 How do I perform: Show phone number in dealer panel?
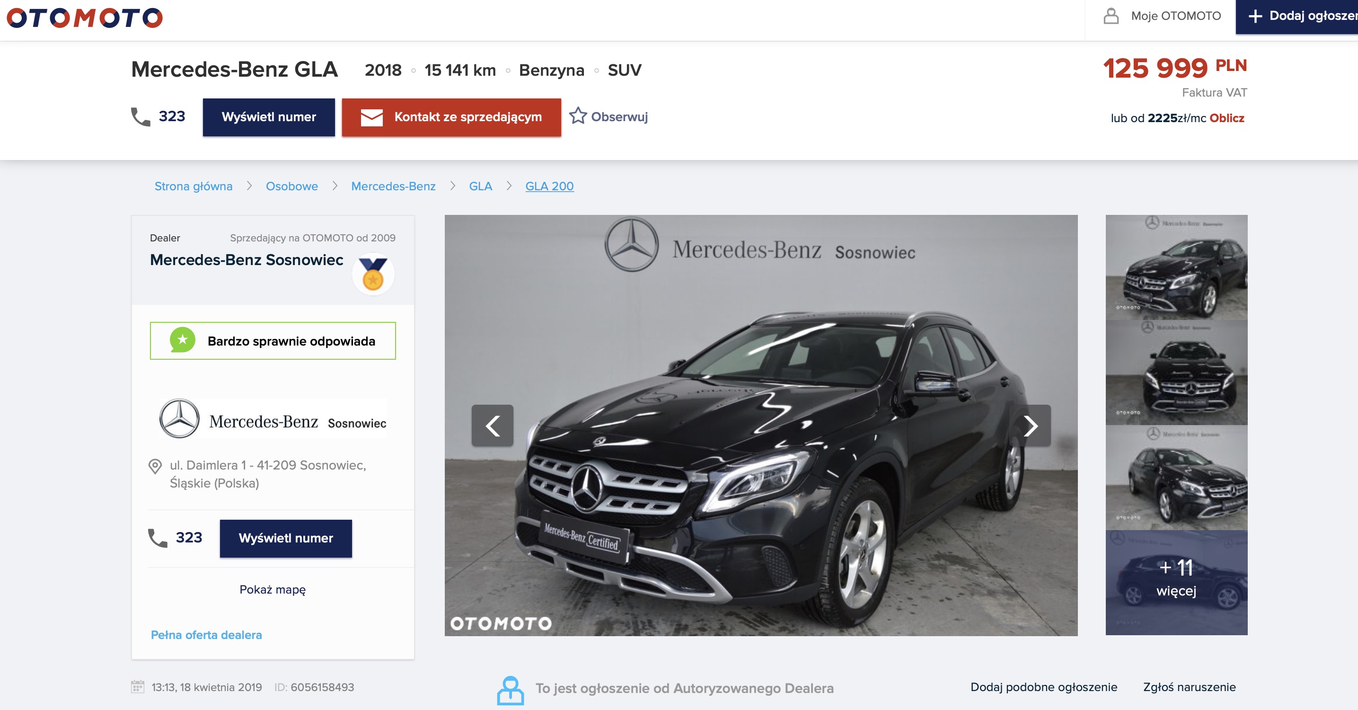click(286, 538)
